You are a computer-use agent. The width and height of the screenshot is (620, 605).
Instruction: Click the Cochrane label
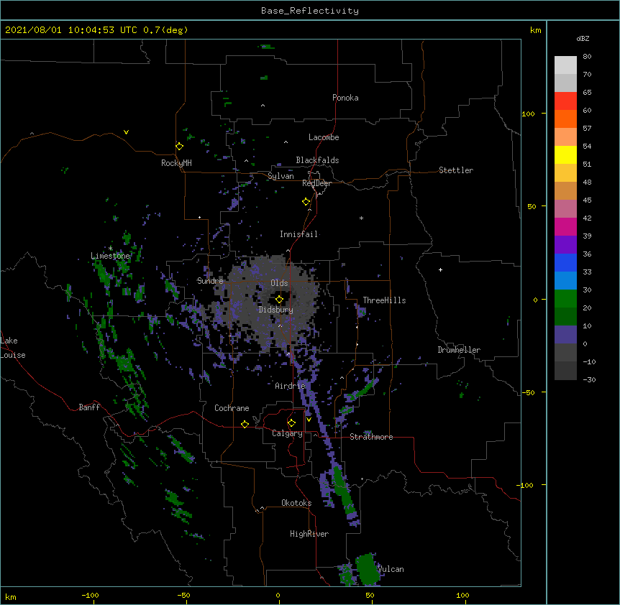(232, 408)
